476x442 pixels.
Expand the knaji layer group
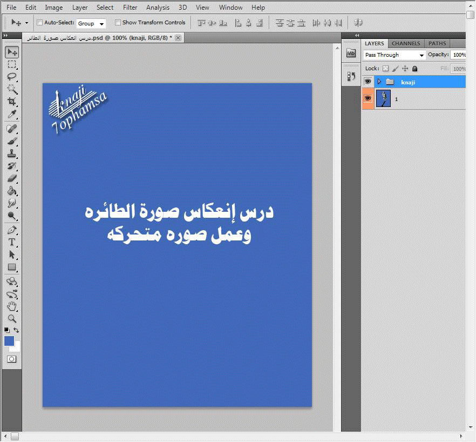point(379,82)
